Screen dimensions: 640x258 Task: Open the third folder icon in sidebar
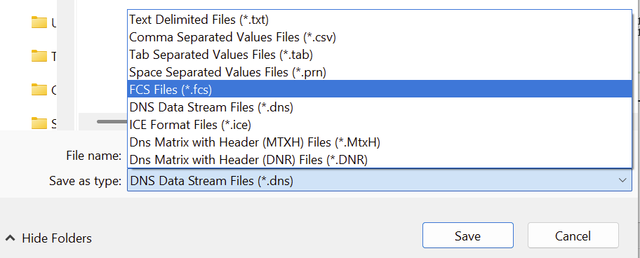point(39,89)
